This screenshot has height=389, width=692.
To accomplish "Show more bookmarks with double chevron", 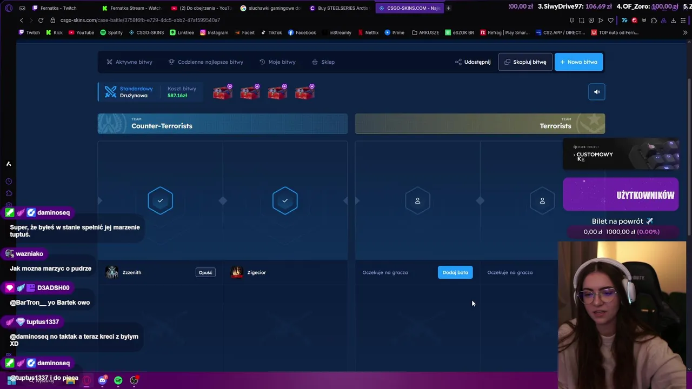I will (x=685, y=32).
